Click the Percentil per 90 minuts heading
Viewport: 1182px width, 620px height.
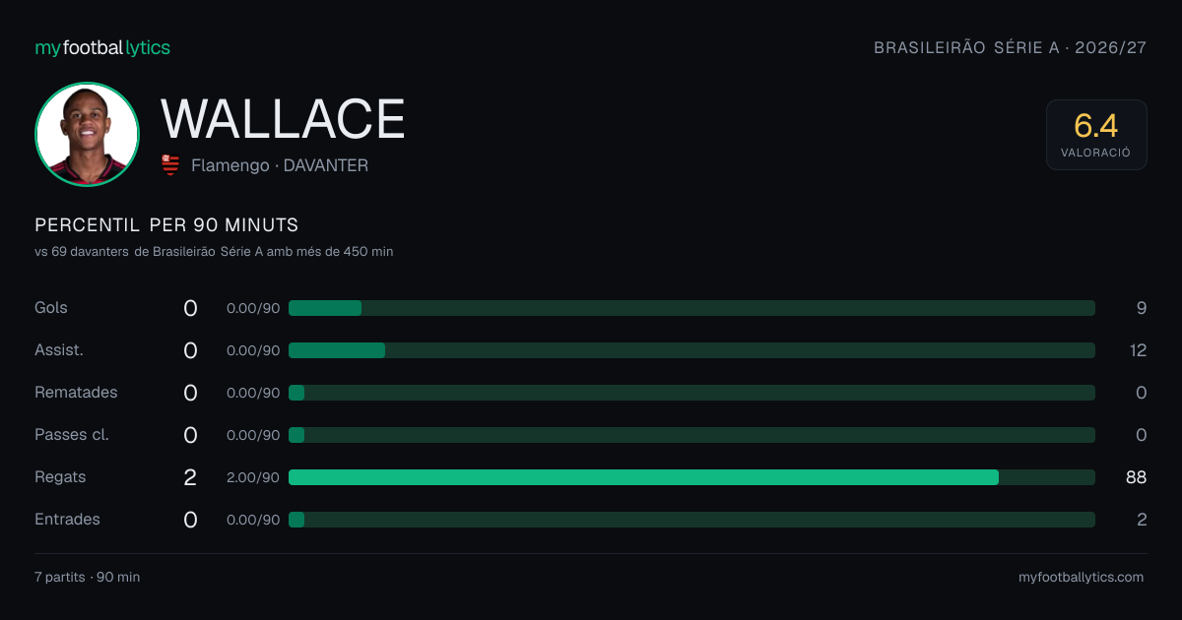166,225
